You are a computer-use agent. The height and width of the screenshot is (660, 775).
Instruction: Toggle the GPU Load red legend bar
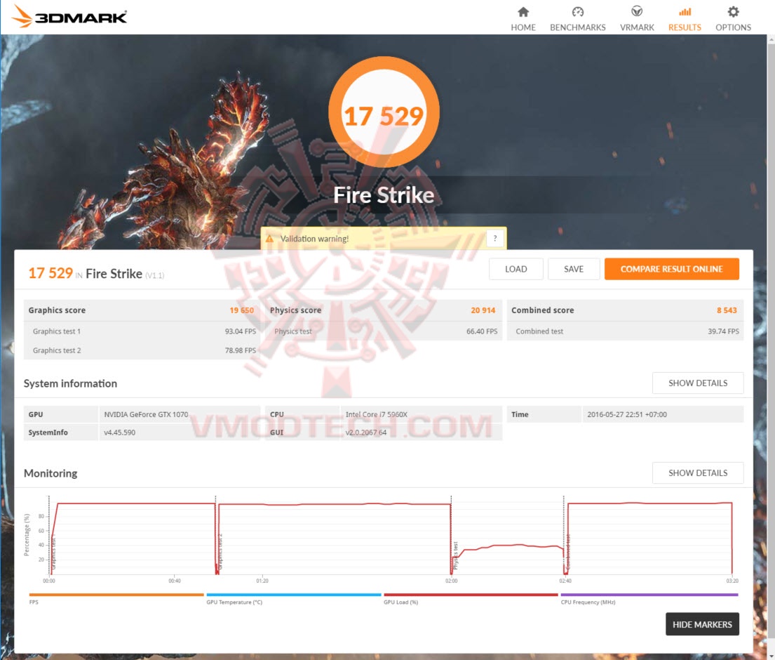coord(471,595)
